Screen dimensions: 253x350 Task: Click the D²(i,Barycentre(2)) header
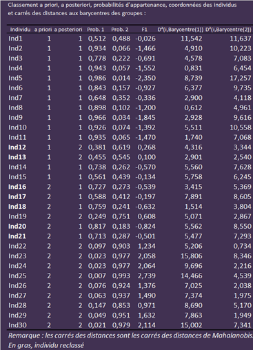228,30
